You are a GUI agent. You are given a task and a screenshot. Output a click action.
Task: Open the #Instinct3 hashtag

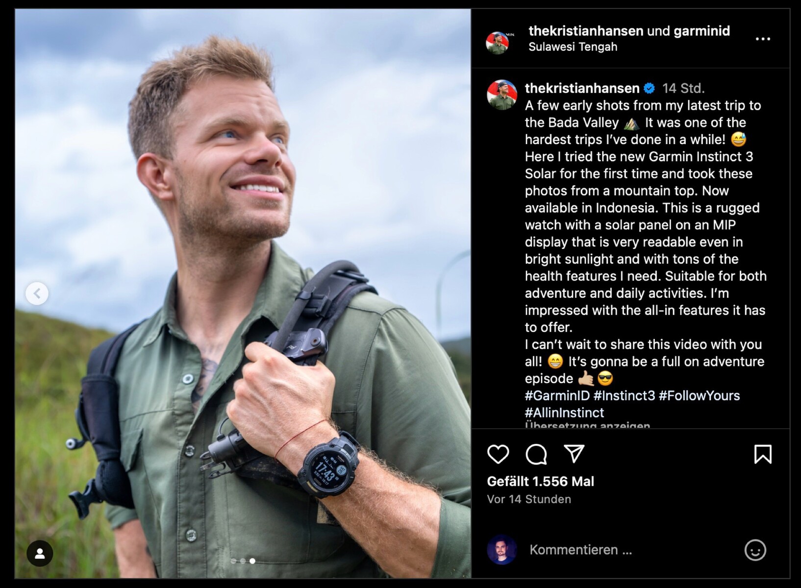coord(624,395)
